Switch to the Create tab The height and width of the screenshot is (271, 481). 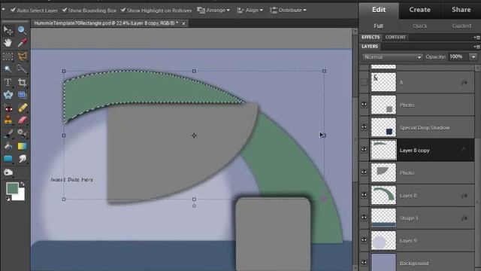click(419, 10)
